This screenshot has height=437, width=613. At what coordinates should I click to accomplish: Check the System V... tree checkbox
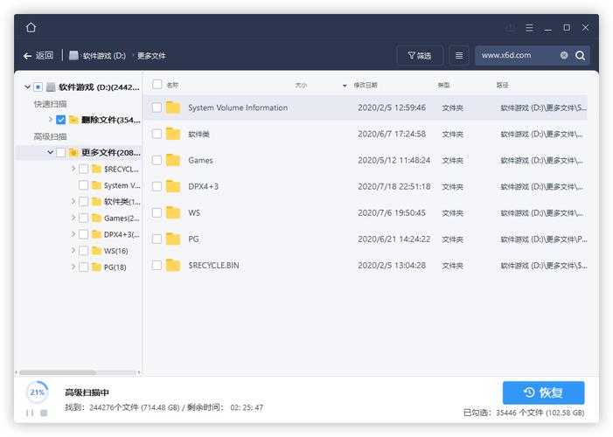click(x=83, y=185)
